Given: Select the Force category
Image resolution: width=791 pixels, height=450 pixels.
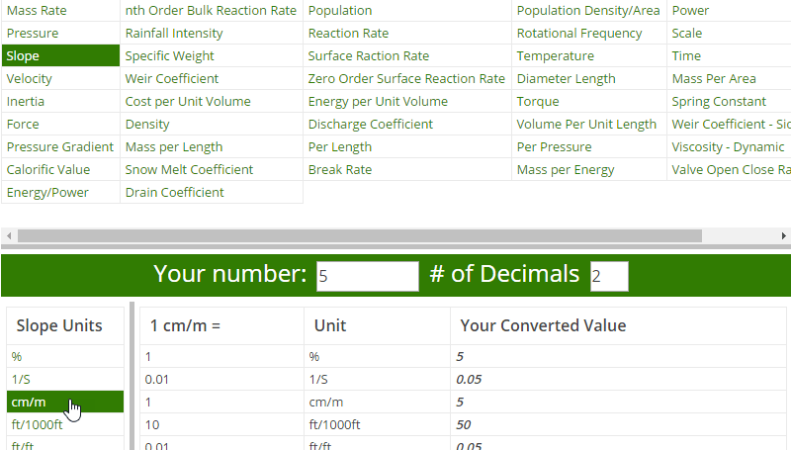Looking at the screenshot, I should tap(23, 124).
